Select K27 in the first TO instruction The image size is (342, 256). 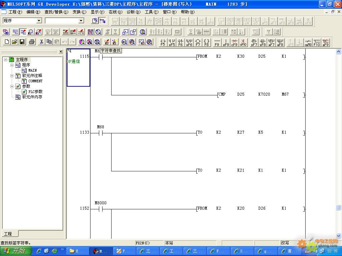tap(241, 132)
